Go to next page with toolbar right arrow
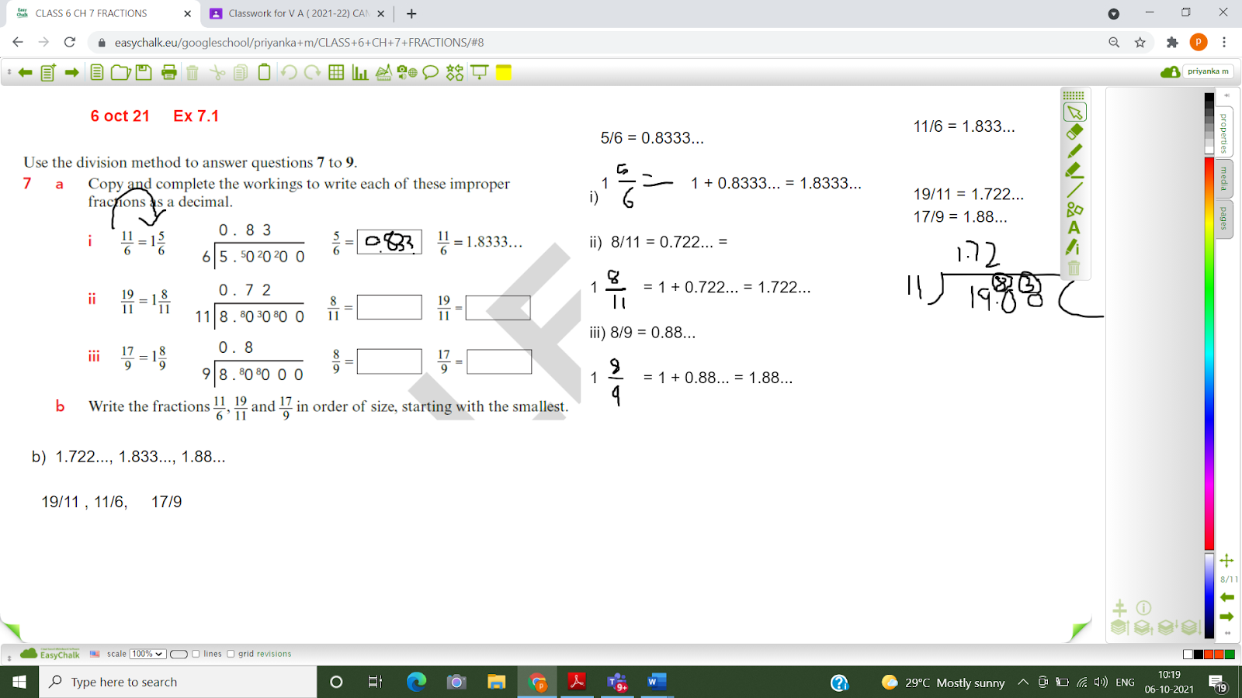 [71, 72]
